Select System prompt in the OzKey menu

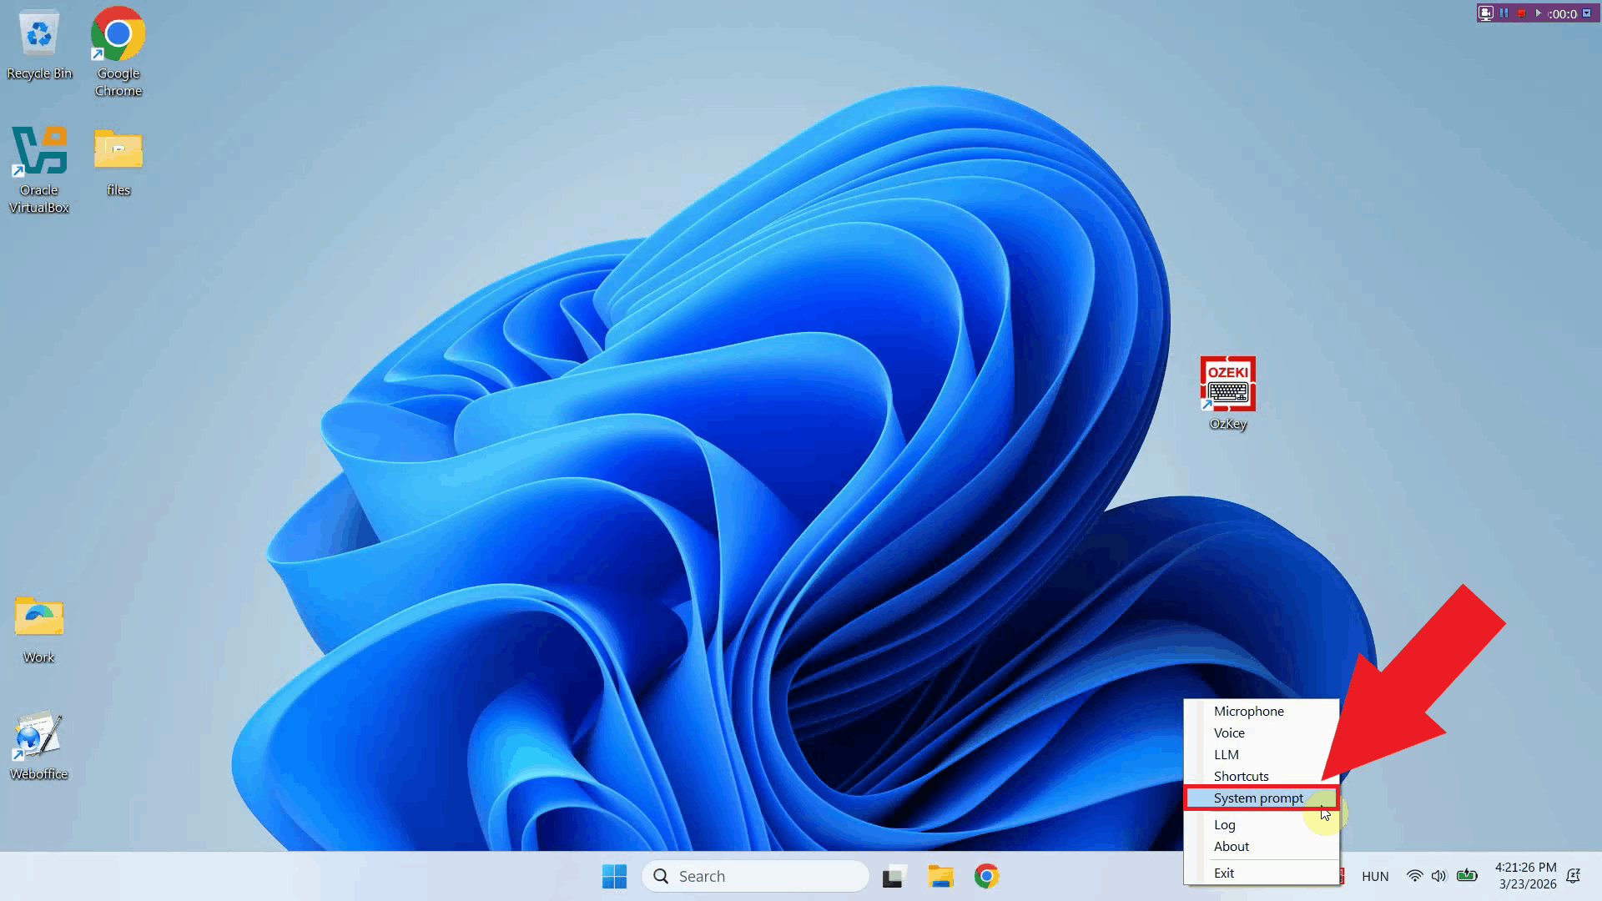pyautogui.click(x=1258, y=798)
